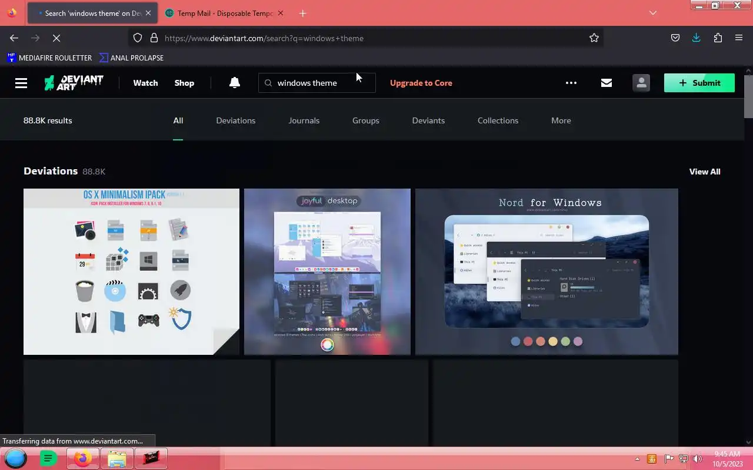This screenshot has width=753, height=470.
Task: Click the Submit button
Action: tap(699, 83)
